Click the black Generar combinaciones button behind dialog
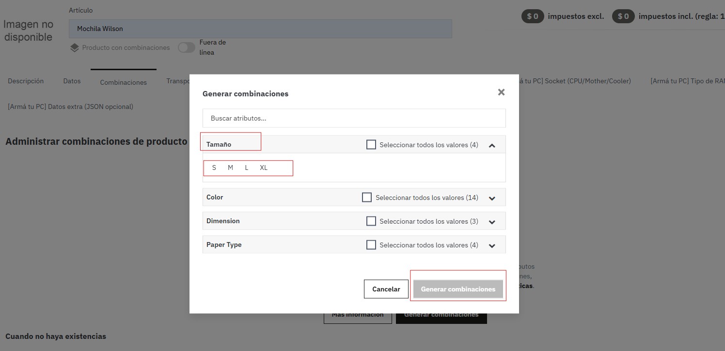 point(441,318)
